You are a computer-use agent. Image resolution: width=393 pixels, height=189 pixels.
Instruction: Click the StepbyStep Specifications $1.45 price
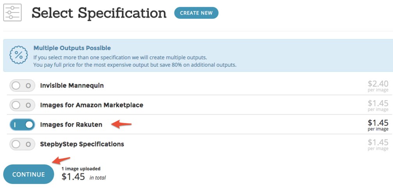[378, 144]
